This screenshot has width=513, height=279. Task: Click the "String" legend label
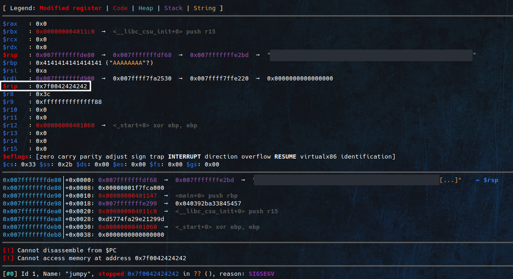[204, 8]
